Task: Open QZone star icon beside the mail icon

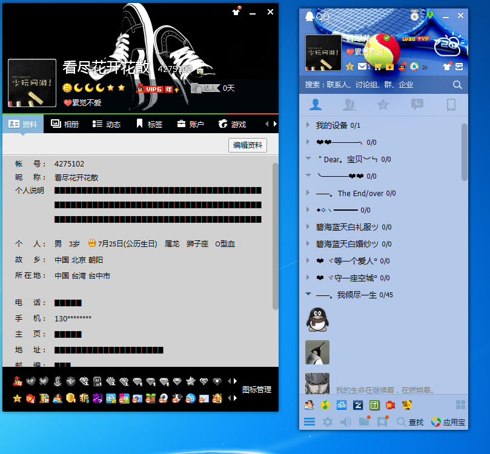Action: [349, 67]
